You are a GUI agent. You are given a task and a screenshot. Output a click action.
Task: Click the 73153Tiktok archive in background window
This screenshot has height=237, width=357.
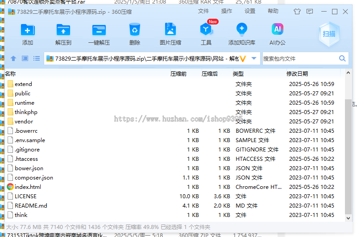[57, 235]
